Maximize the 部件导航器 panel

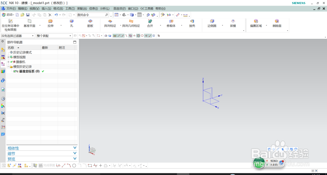click(75, 42)
